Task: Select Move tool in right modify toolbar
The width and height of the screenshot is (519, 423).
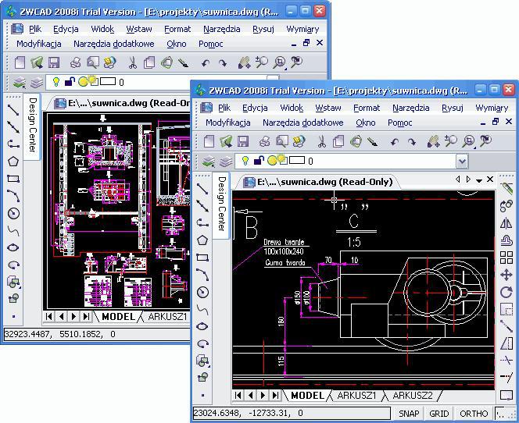Action: click(x=506, y=275)
